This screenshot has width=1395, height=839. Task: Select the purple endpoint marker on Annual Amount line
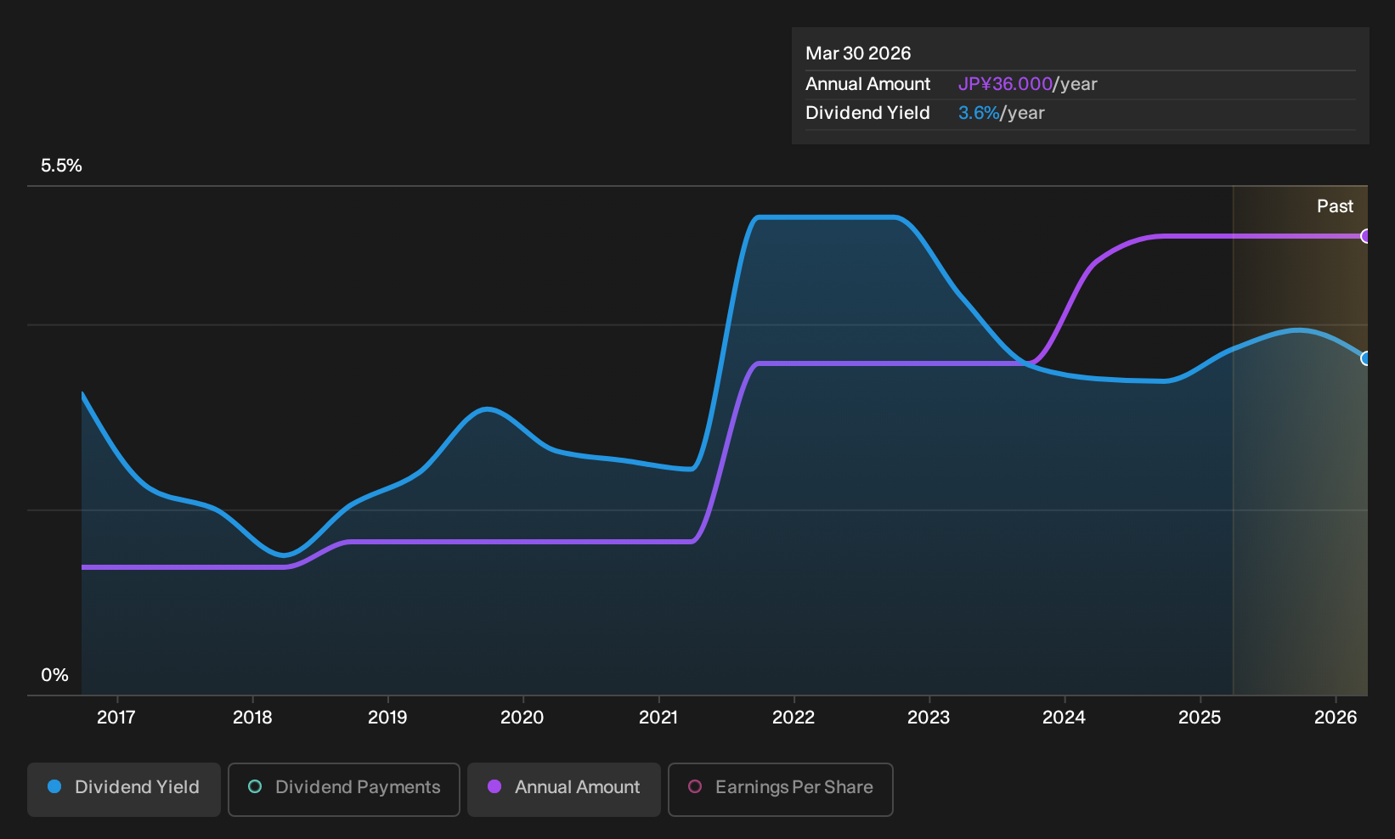point(1366,236)
